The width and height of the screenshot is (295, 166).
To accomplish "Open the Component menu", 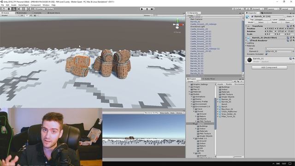I will click(35, 5).
